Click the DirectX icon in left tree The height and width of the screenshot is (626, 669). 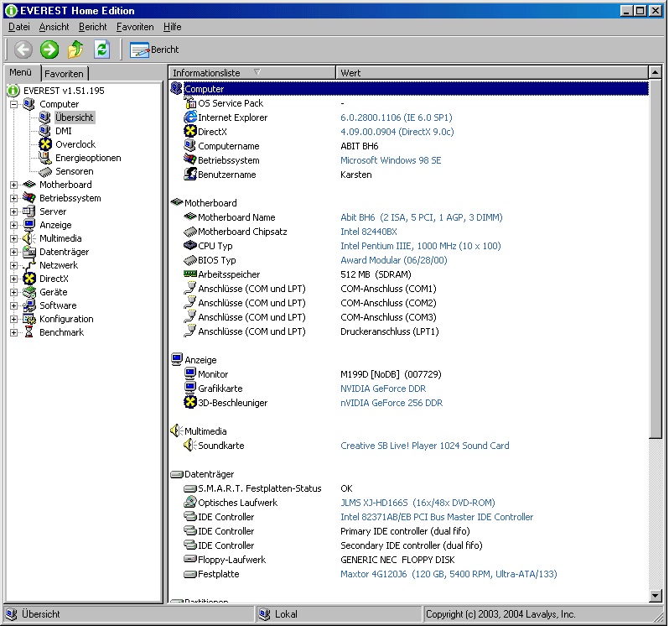(x=29, y=279)
